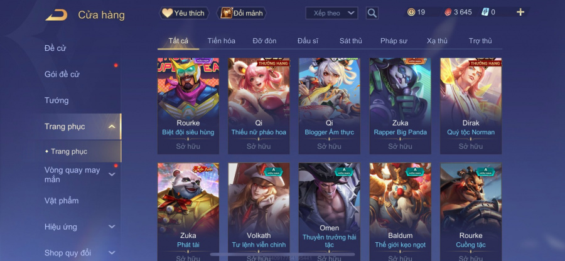Click the blue voucher currency icon
This screenshot has width=565, height=261.
[x=485, y=13]
